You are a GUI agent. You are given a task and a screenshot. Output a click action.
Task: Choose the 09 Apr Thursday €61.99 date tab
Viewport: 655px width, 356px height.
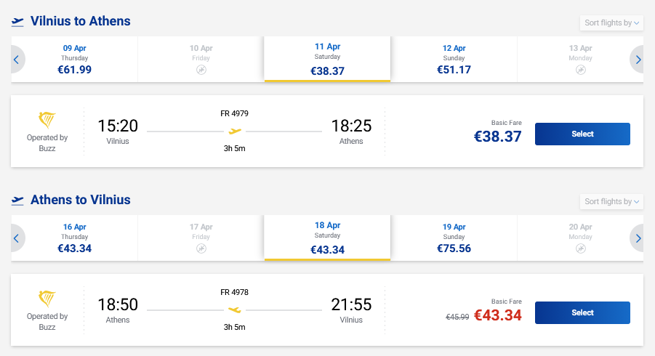[x=74, y=60]
